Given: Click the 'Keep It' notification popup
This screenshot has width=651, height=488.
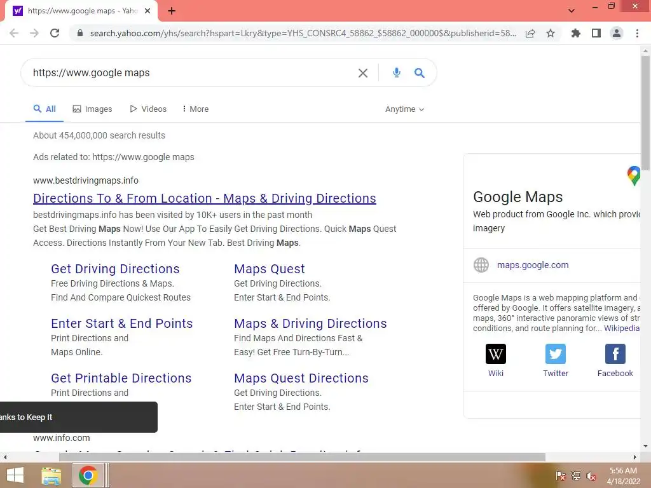Looking at the screenshot, I should click(x=78, y=417).
